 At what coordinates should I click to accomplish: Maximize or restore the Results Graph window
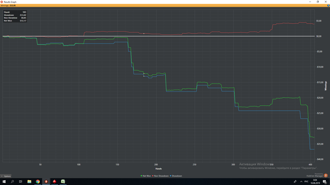[318, 2]
